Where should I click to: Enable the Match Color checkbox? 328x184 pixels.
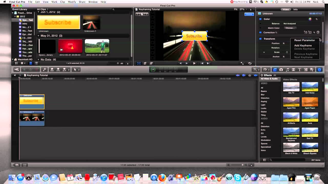click(x=260, y=28)
